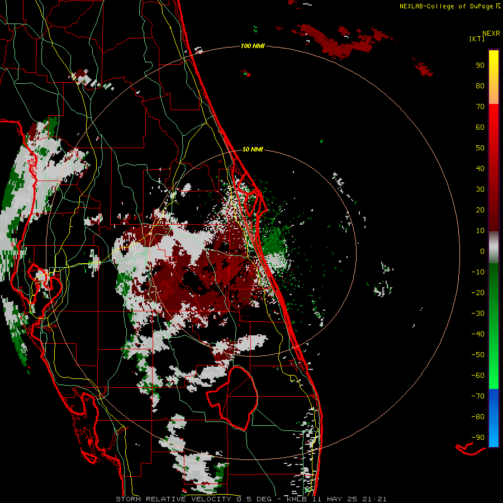
Task: Select the 50 NMI range ring label
Action: 253,149
